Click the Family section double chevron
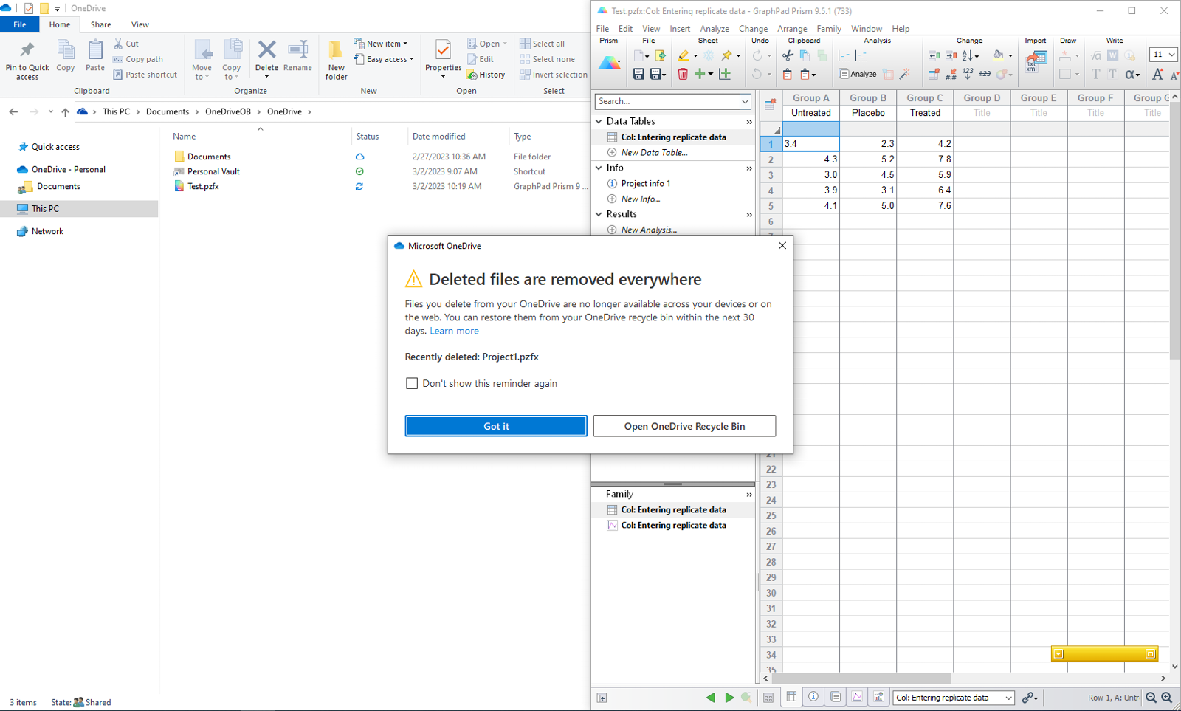Viewport: 1181px width, 711px height. (x=749, y=495)
